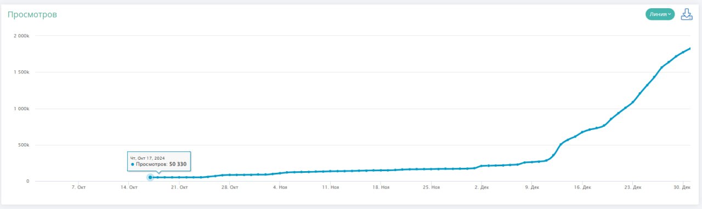This screenshot has height=209, width=702.
Task: Click the 23. Дек x-axis label
Action: (x=633, y=188)
